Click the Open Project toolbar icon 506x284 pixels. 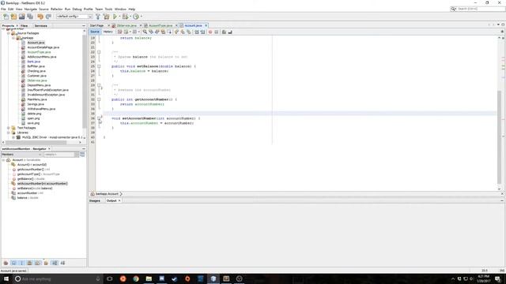coord(22,17)
